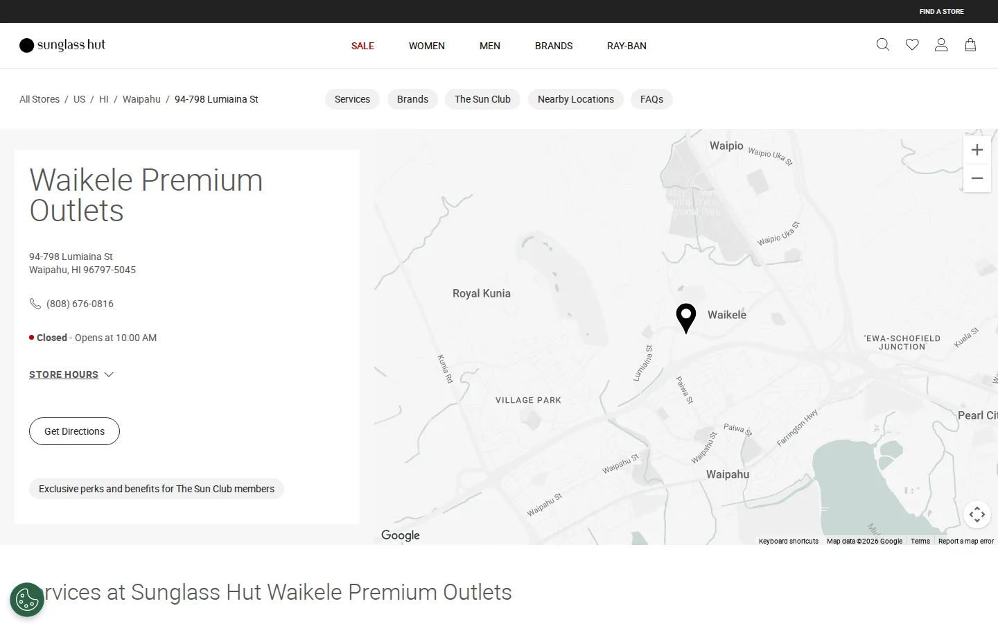This screenshot has width=998, height=624.
Task: Open the MEN menu
Action: pos(490,46)
